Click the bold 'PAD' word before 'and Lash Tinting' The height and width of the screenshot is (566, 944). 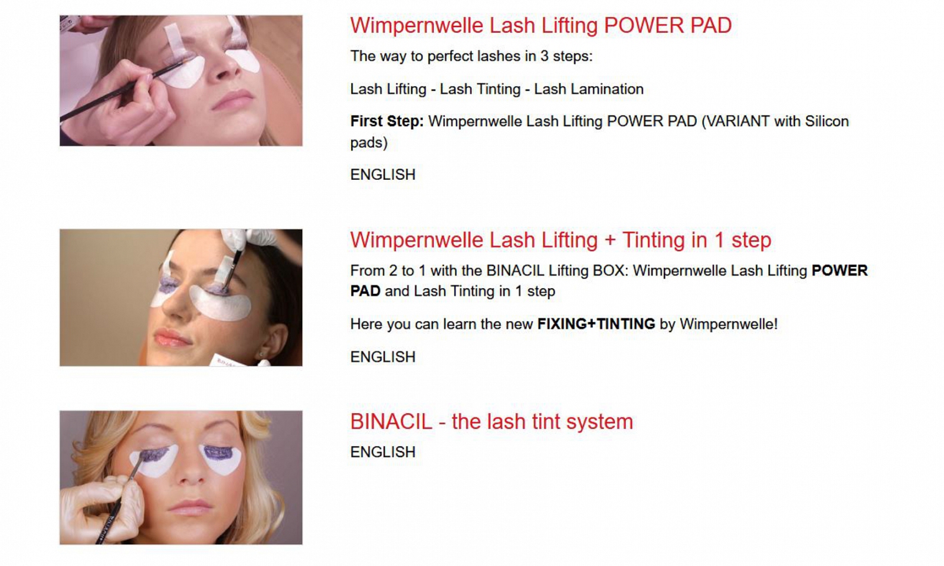(365, 291)
